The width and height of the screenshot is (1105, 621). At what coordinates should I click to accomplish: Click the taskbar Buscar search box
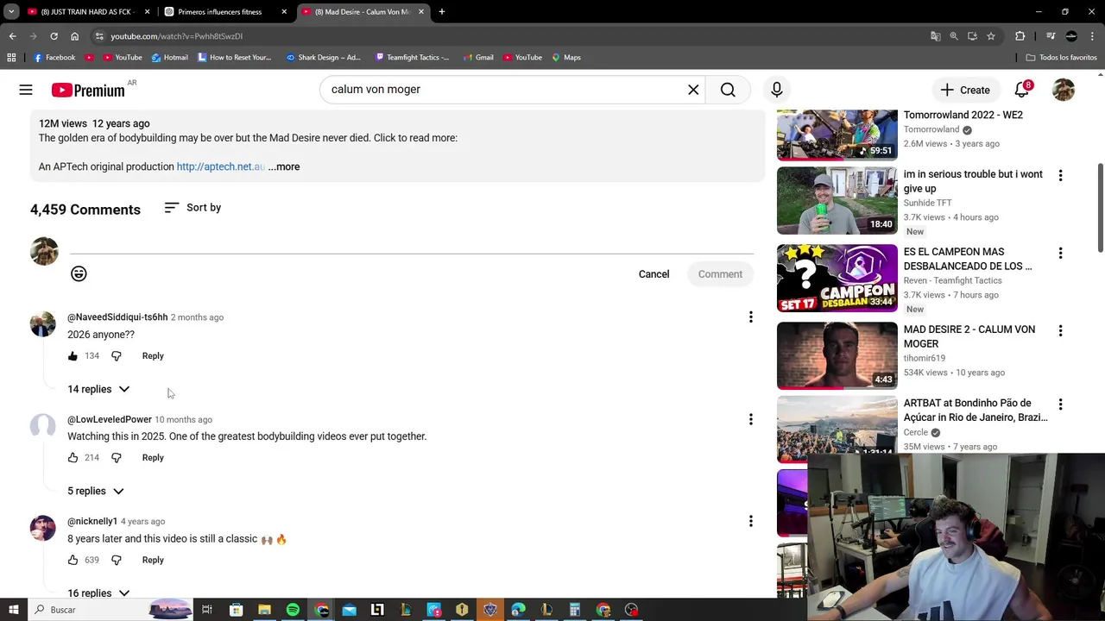point(112,610)
